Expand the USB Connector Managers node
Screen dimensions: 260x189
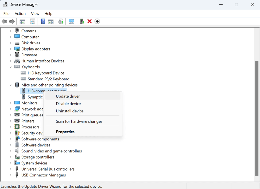pyautogui.click(x=11, y=175)
